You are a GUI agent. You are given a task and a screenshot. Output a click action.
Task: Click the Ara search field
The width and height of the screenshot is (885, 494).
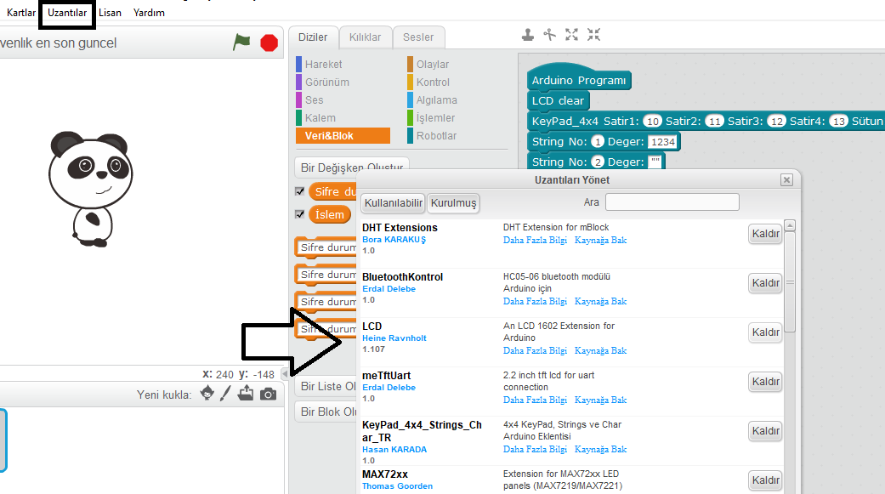(672, 202)
